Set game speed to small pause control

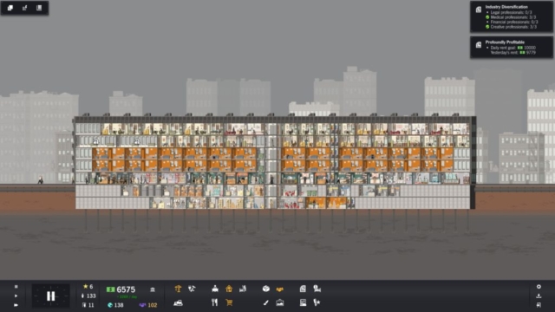click(16, 287)
